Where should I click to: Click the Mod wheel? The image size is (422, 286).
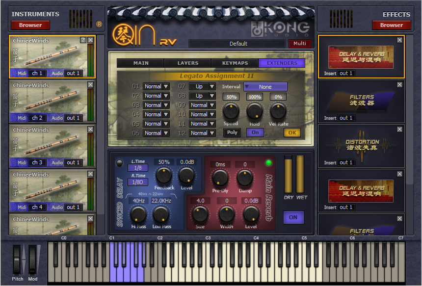(32, 260)
